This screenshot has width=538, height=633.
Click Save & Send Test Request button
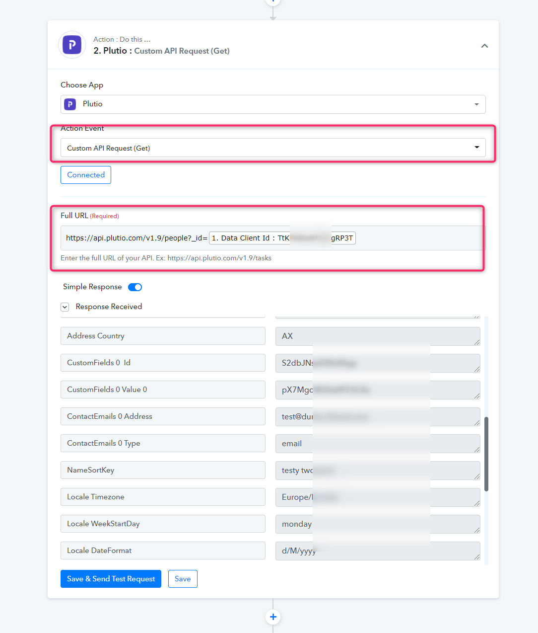pos(111,579)
